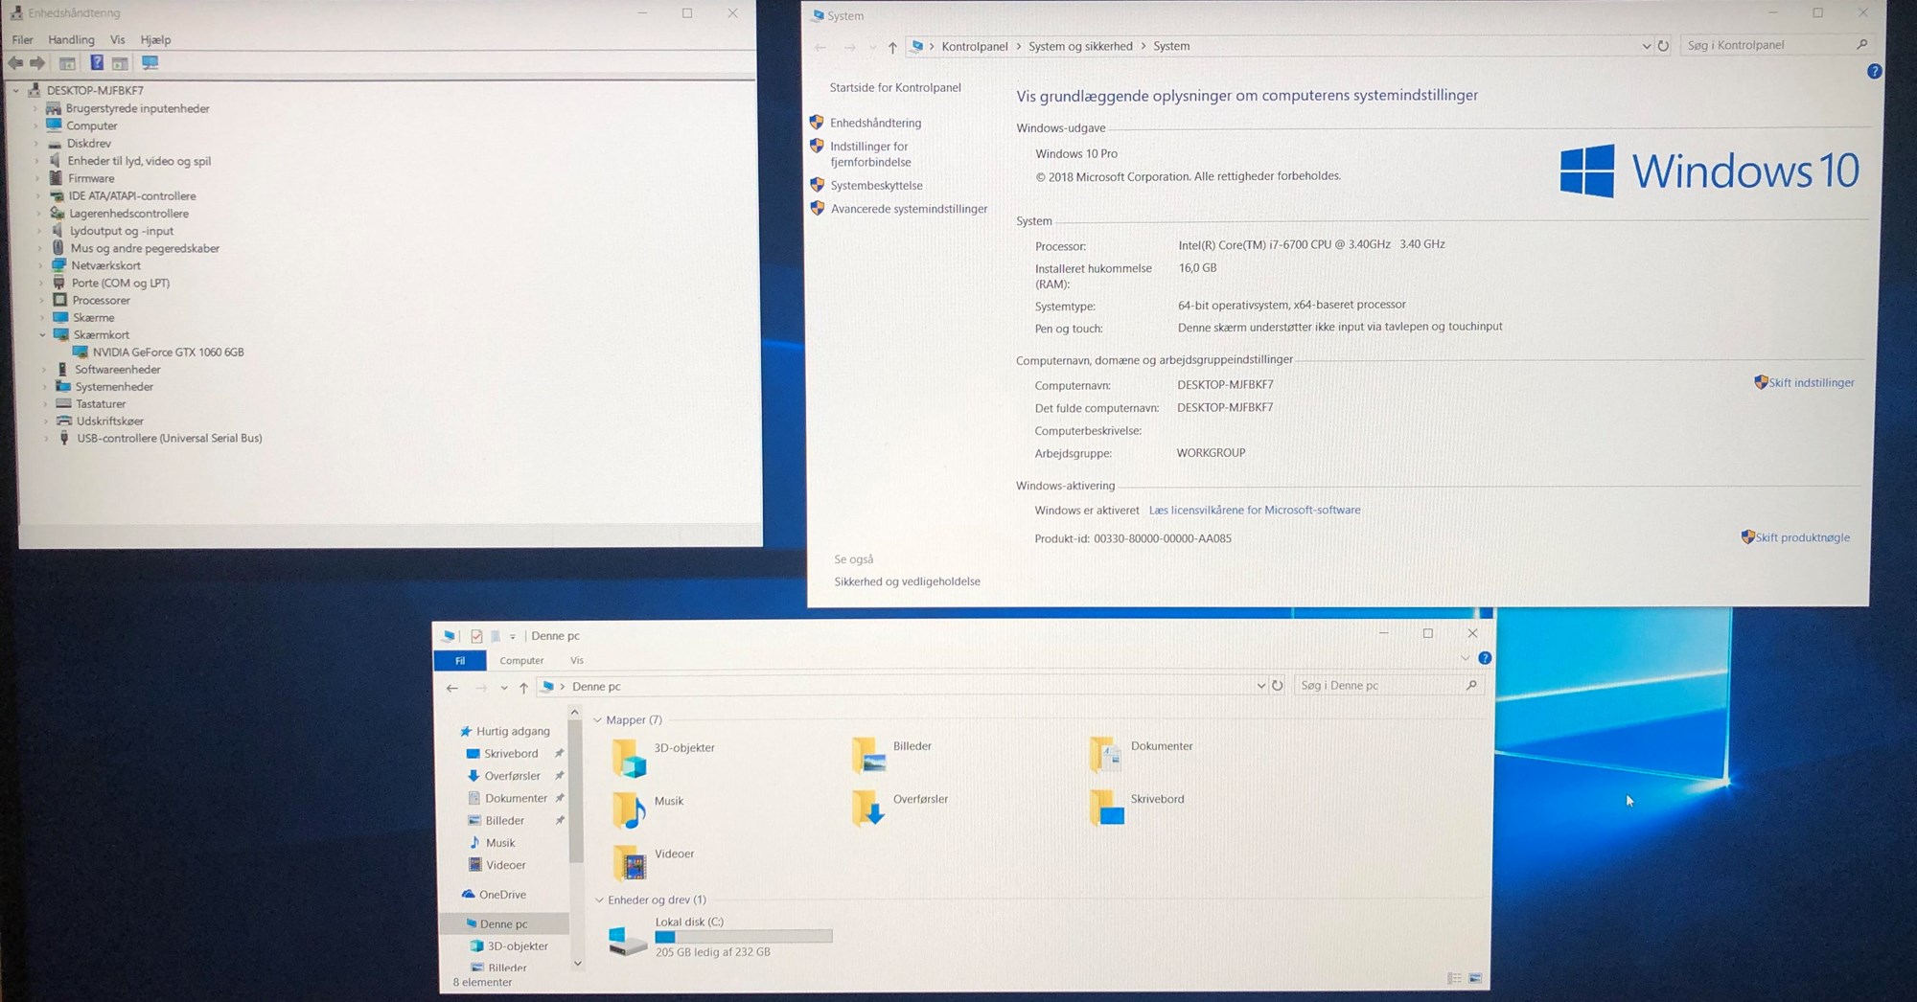
Task: Click the 3D-objekter folder icon in Denne pc
Action: click(x=630, y=758)
